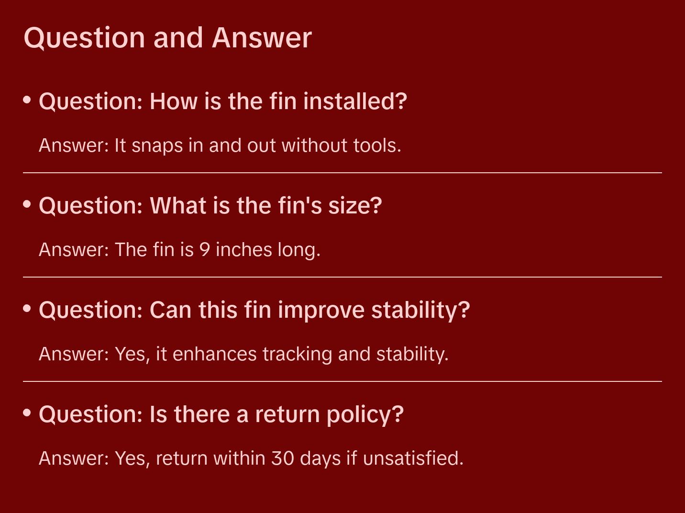Screen dimensions: 685x513
Task: Select the question about improving stability
Action: pyautogui.click(x=254, y=310)
